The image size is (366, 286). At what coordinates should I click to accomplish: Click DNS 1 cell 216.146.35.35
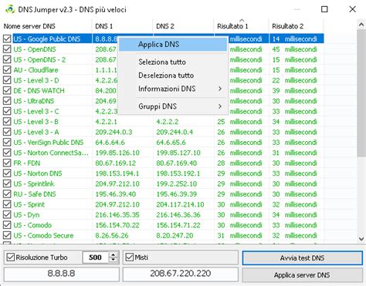[x=117, y=214]
